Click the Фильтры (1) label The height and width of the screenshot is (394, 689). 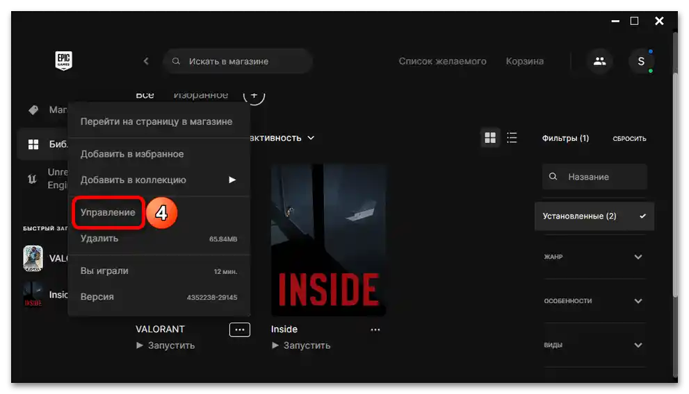point(565,138)
